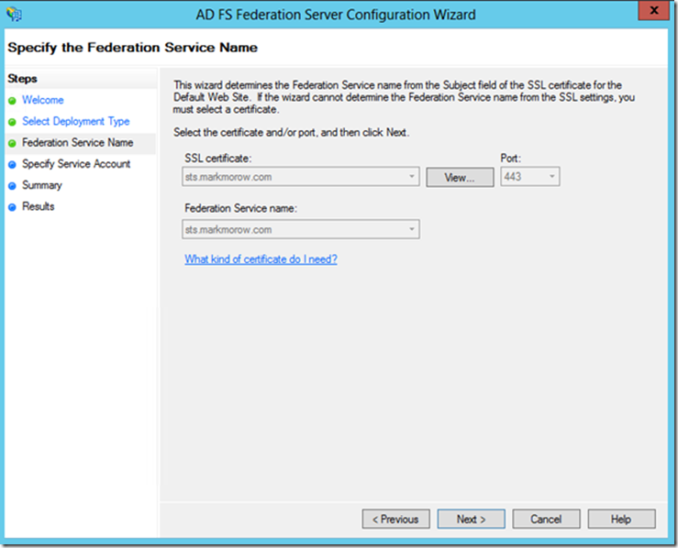Close the configuration wizard window
678x548 pixels.
(x=654, y=10)
